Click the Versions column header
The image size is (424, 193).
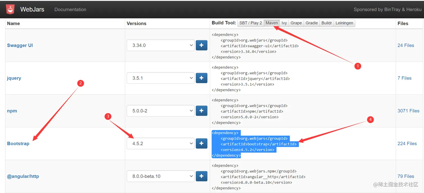pyautogui.click(x=137, y=24)
